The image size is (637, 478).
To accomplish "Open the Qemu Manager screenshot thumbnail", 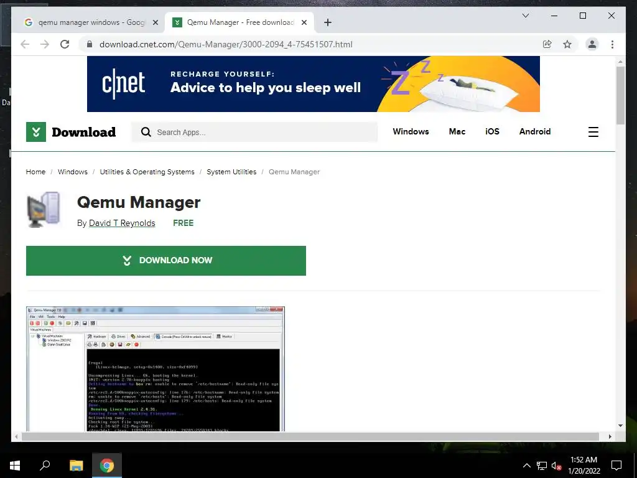I will coord(155,368).
